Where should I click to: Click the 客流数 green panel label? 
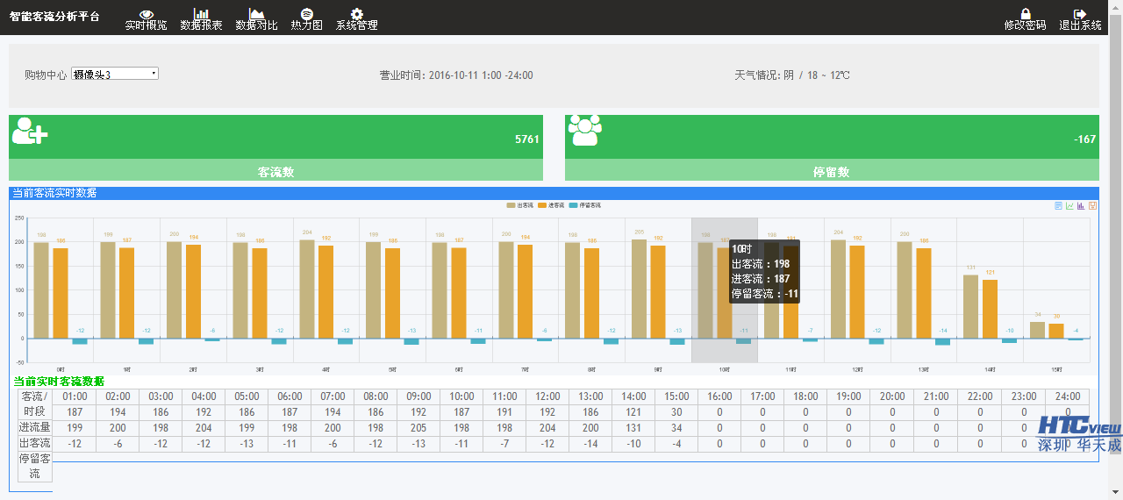click(275, 172)
